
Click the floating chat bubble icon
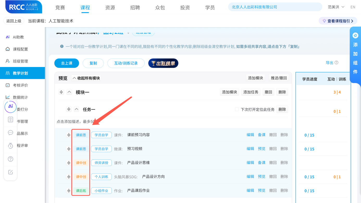(10, 133)
